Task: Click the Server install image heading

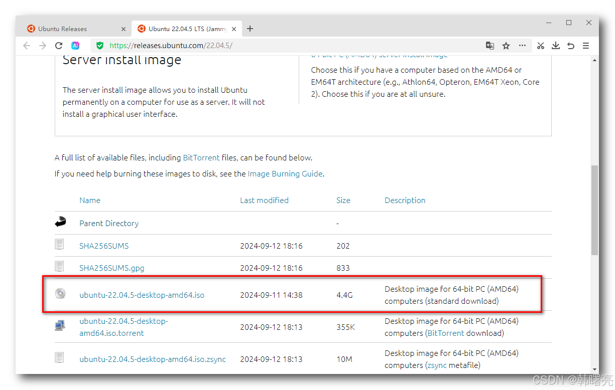Action: (122, 60)
